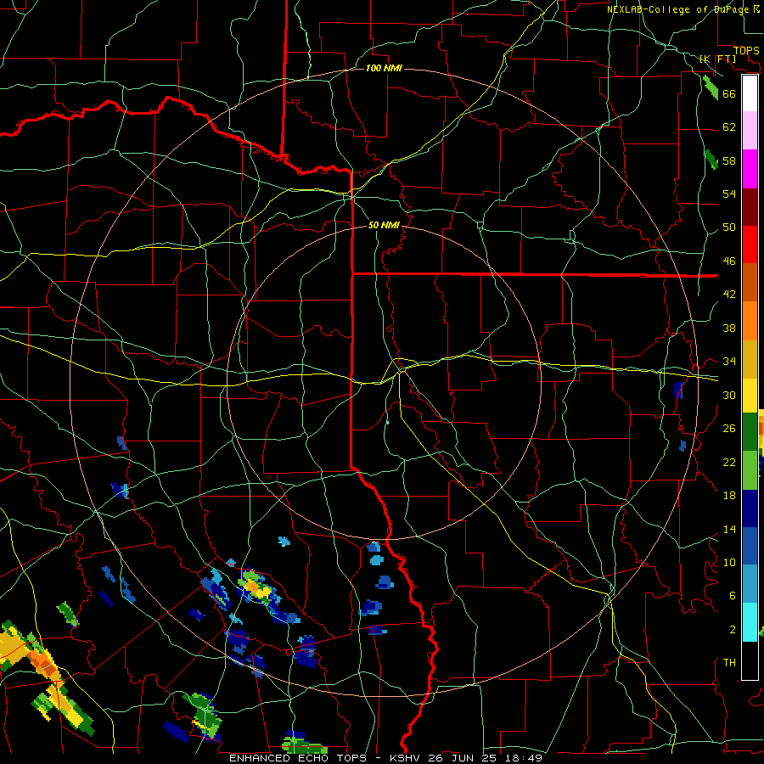Pick the light green legend swatch
764x764 pixels.
pos(750,470)
